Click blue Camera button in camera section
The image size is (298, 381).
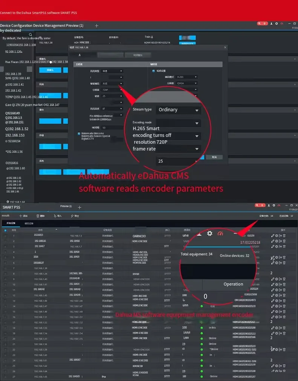pyautogui.click(x=50, y=70)
